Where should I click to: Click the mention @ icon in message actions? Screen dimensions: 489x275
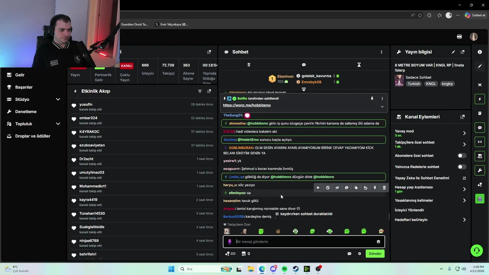(x=347, y=188)
